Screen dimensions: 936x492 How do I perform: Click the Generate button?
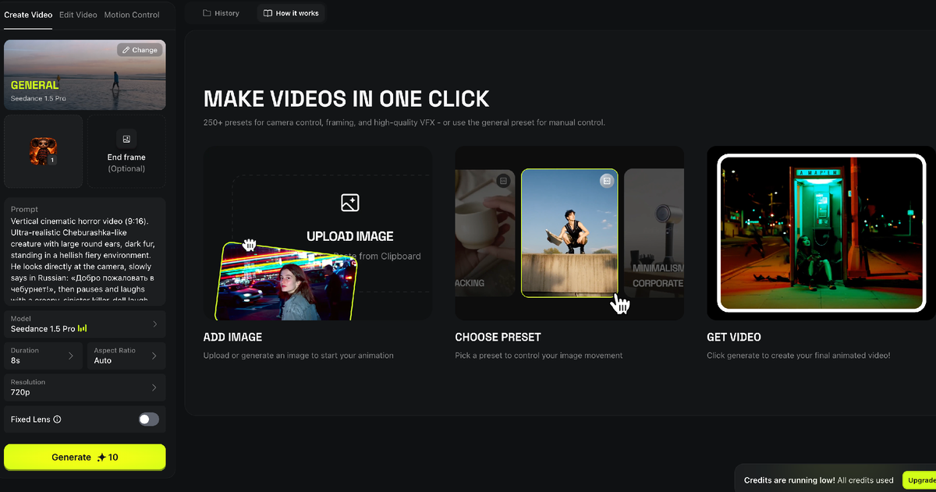tap(85, 457)
